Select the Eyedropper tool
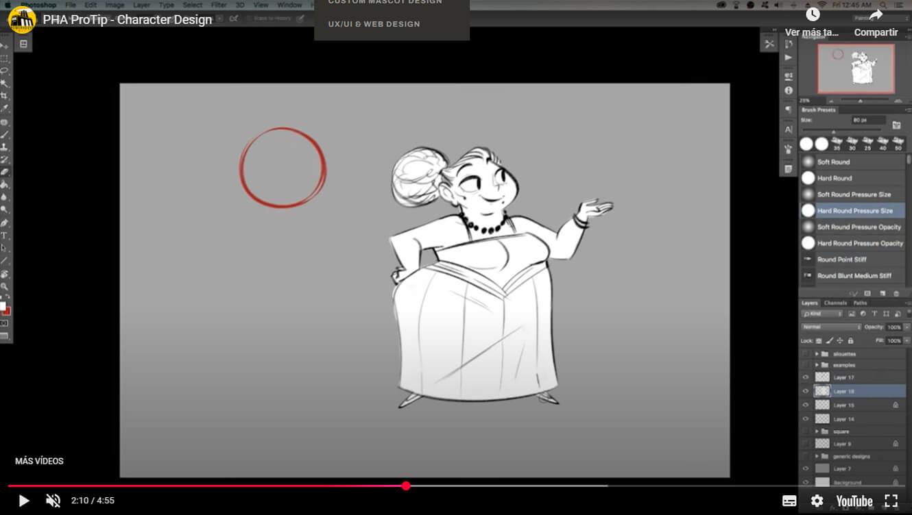 coord(5,108)
